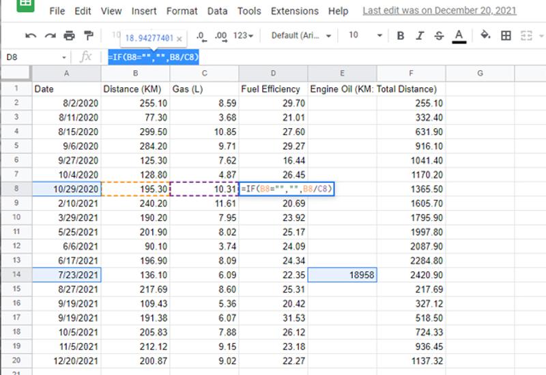The width and height of the screenshot is (546, 375).
Task: Open the Tools menu
Action: pos(249,11)
